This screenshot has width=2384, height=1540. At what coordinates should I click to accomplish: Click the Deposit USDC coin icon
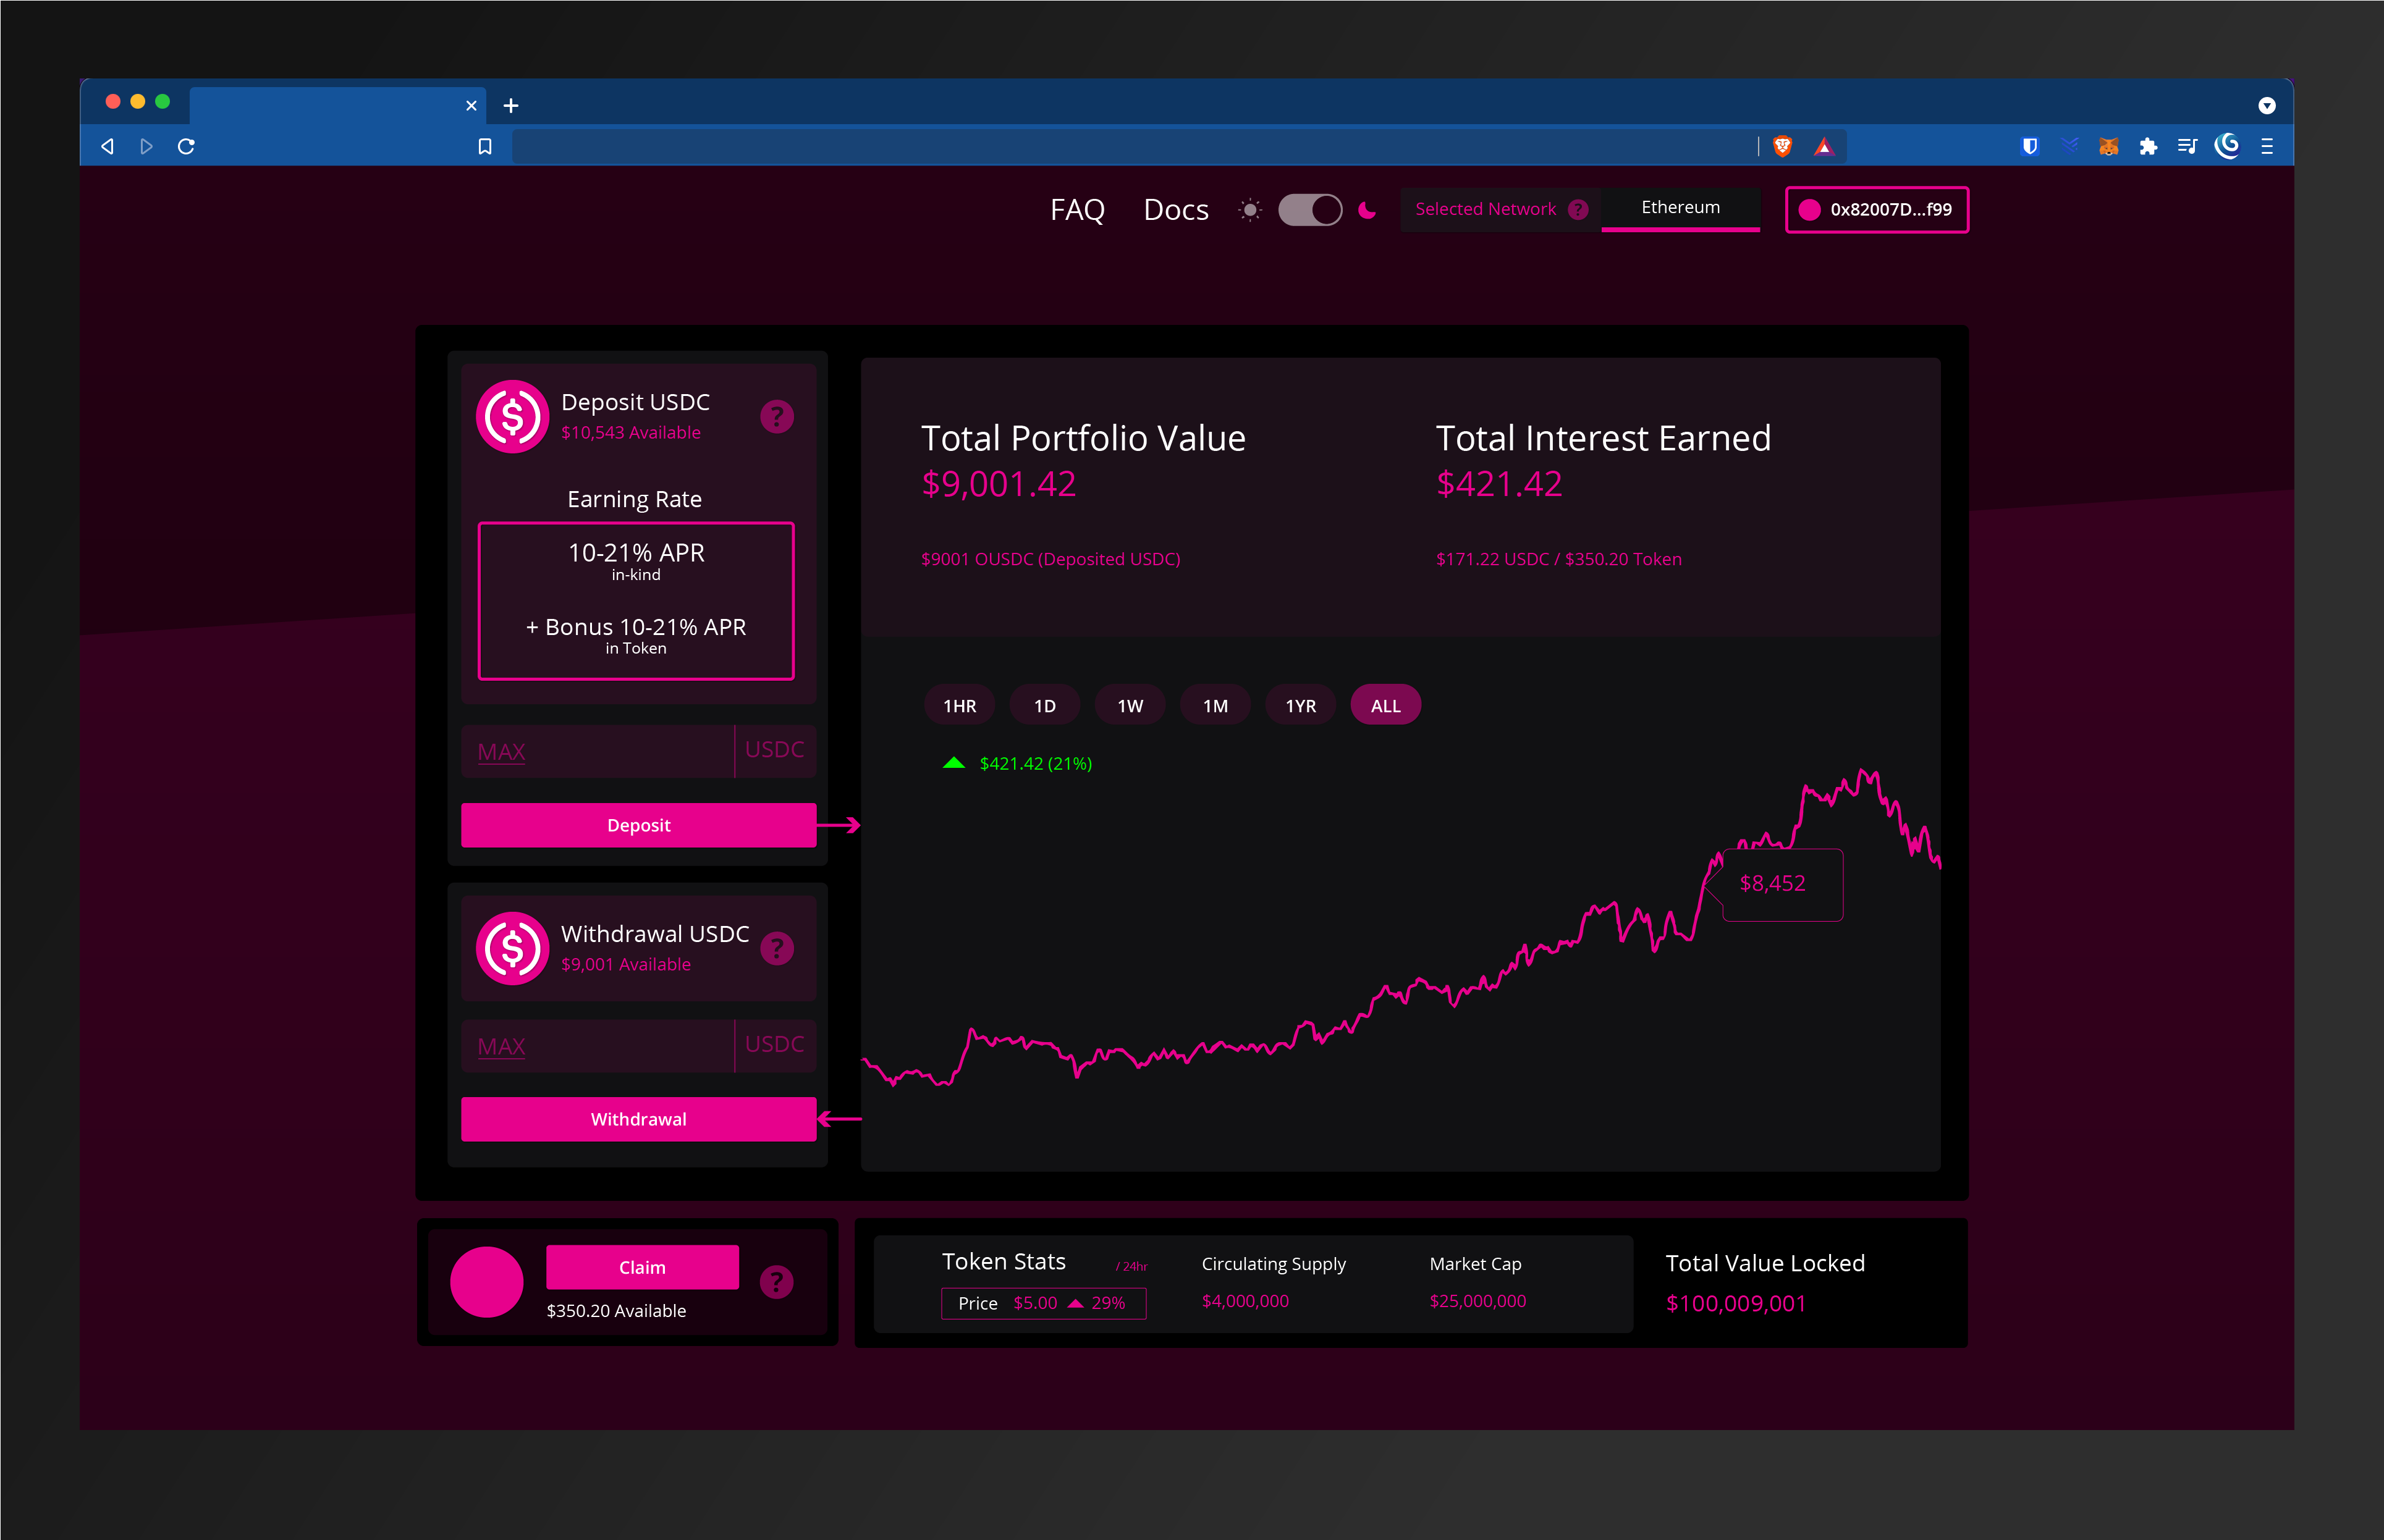pyautogui.click(x=512, y=417)
